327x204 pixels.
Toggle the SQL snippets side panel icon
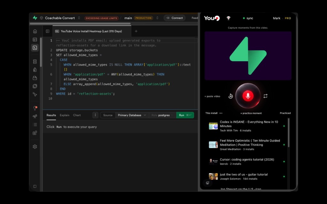coord(48,31)
